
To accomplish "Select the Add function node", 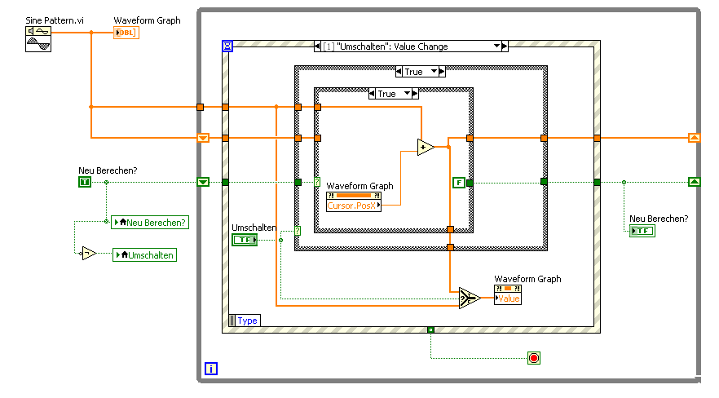I will [426, 147].
